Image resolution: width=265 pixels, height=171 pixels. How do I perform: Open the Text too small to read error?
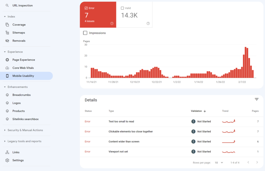(x=121, y=122)
